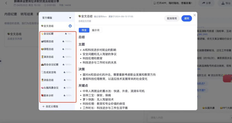Select the 会议纪要 template

pos(56,34)
